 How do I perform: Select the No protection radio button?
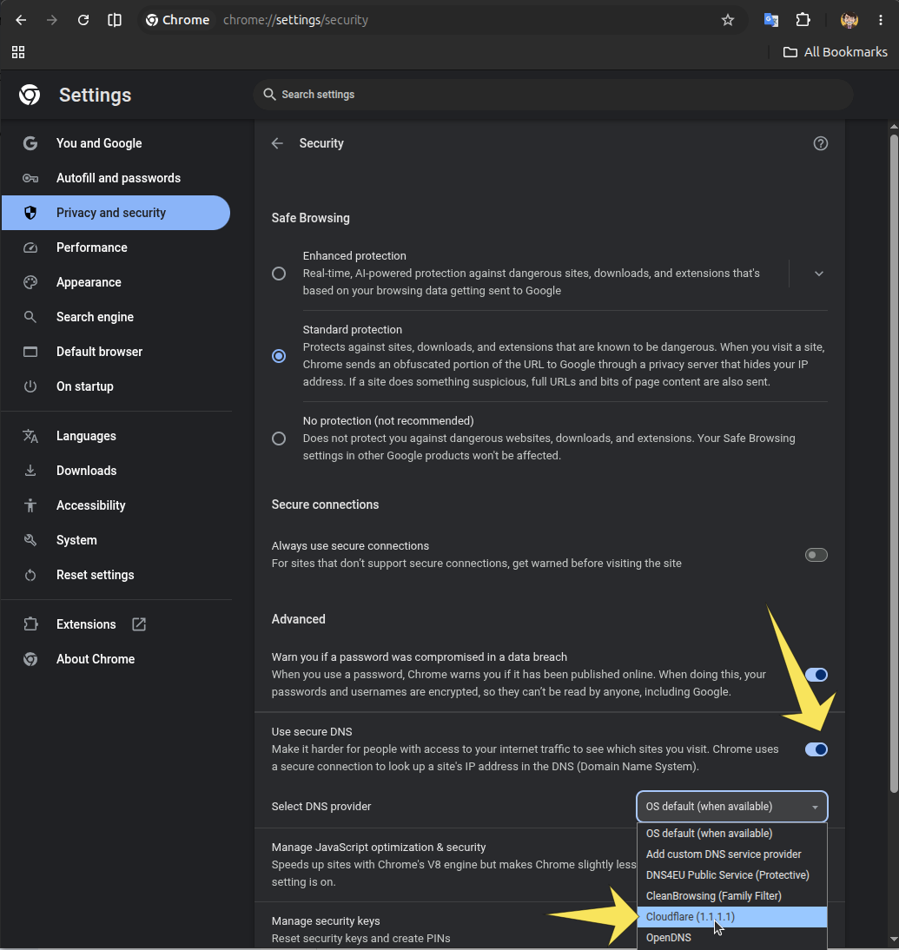click(279, 438)
